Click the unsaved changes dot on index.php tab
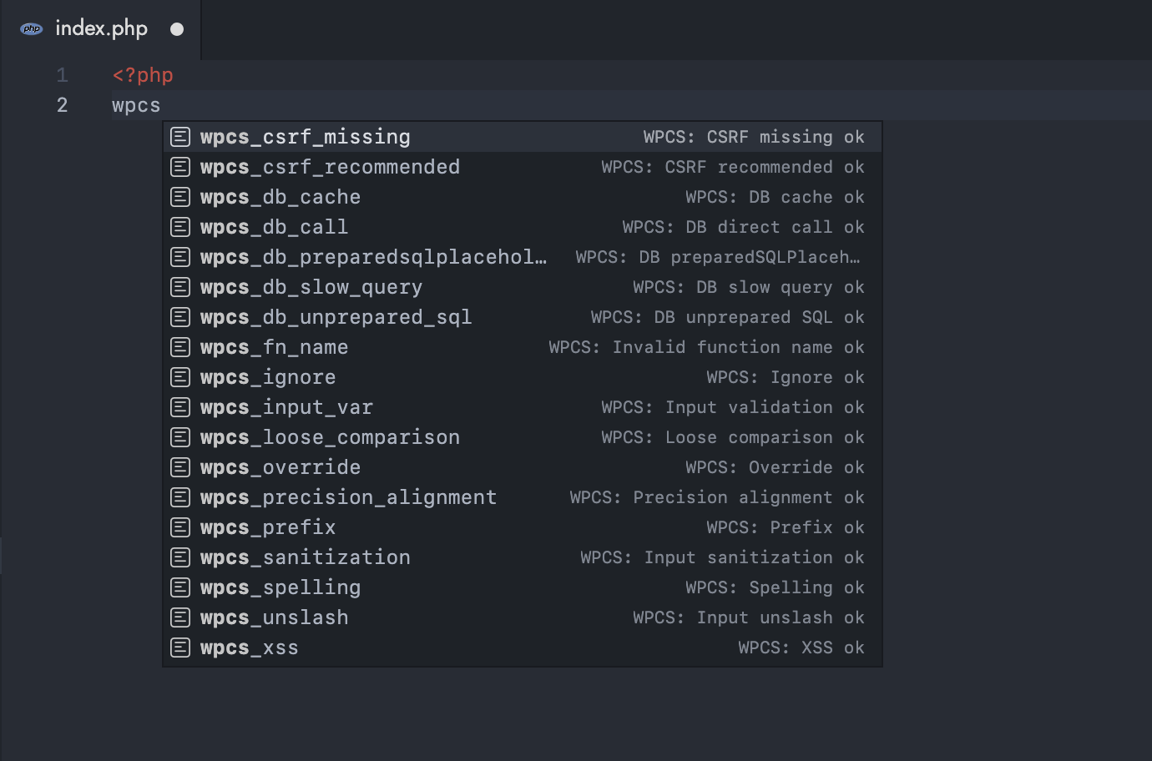Viewport: 1152px width, 761px height. pos(177,29)
